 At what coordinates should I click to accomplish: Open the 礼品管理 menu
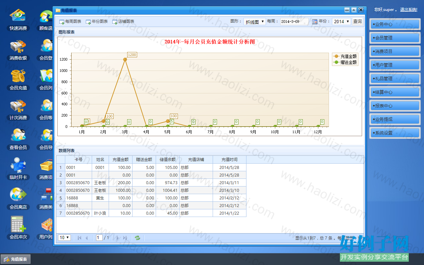coord(395,79)
